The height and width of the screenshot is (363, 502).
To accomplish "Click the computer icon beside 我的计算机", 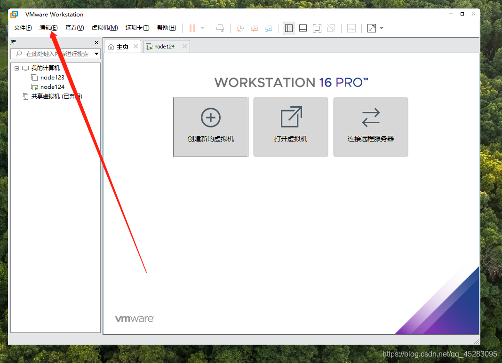I will [x=25, y=68].
